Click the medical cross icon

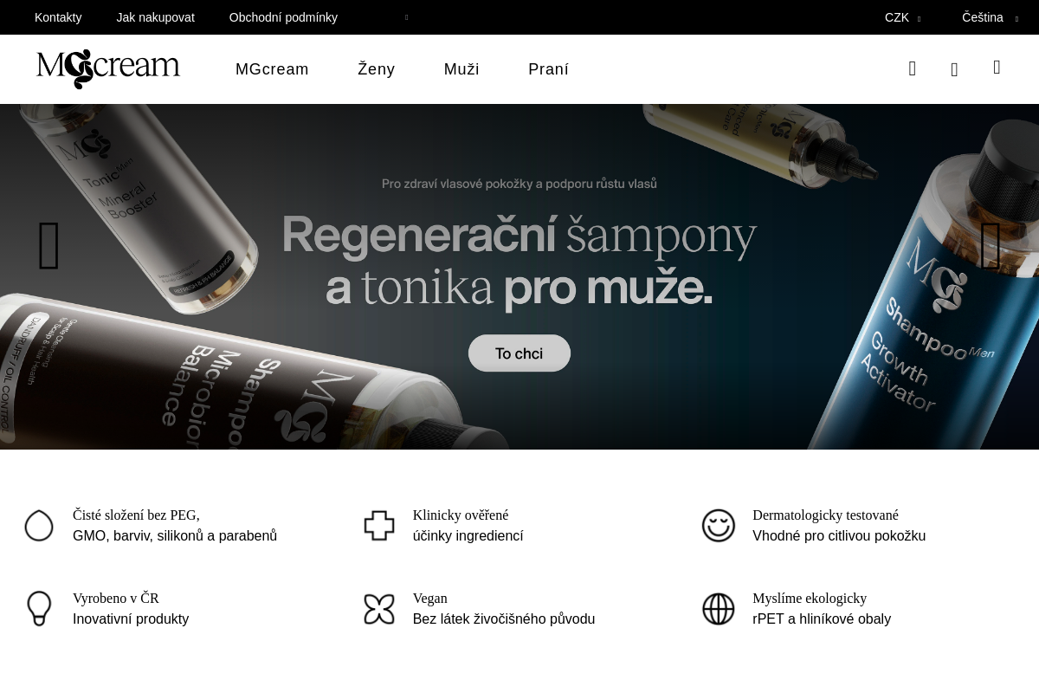(379, 526)
